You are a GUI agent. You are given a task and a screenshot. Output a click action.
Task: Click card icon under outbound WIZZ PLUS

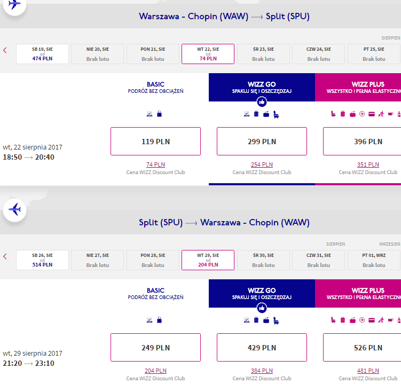coord(372,114)
